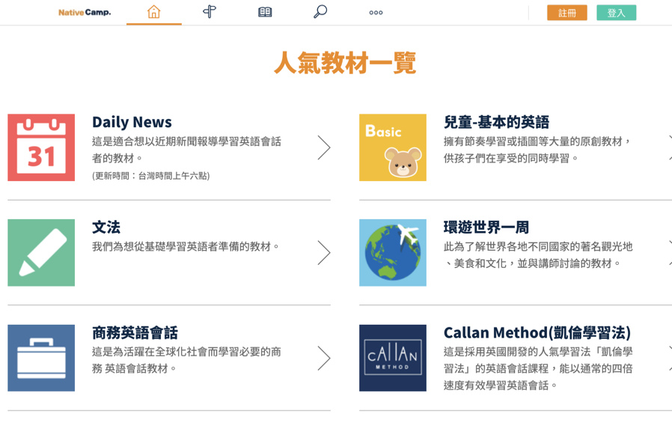Click the green 登入 login button
The image size is (672, 434).
click(x=617, y=13)
